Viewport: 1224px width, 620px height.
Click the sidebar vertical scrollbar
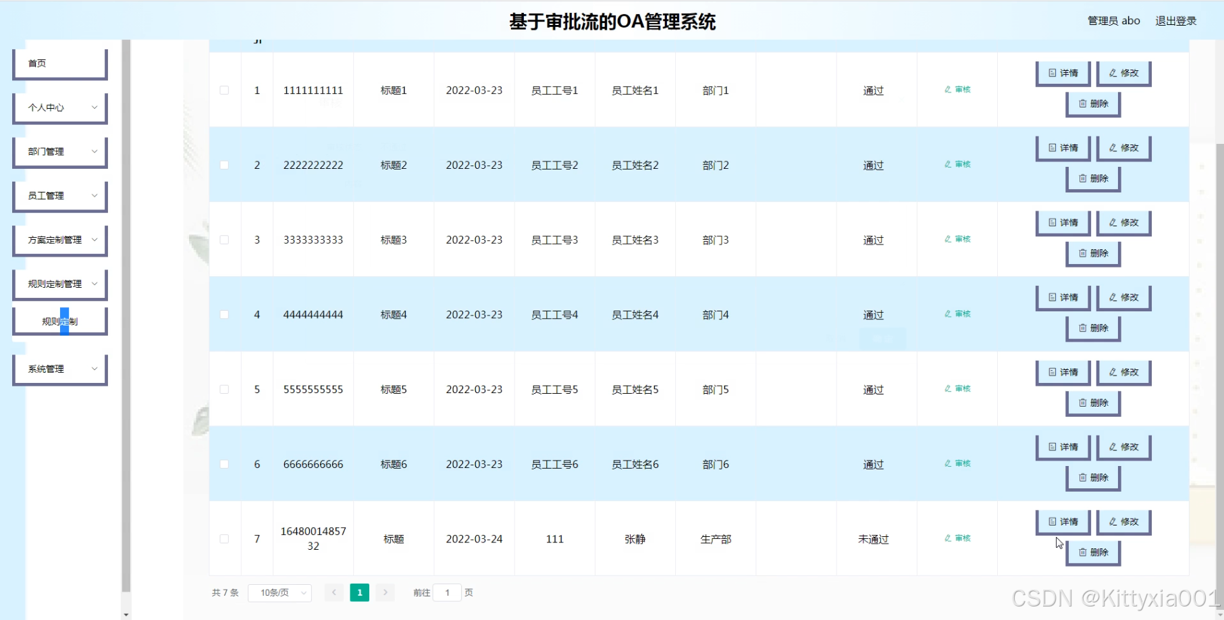click(126, 315)
